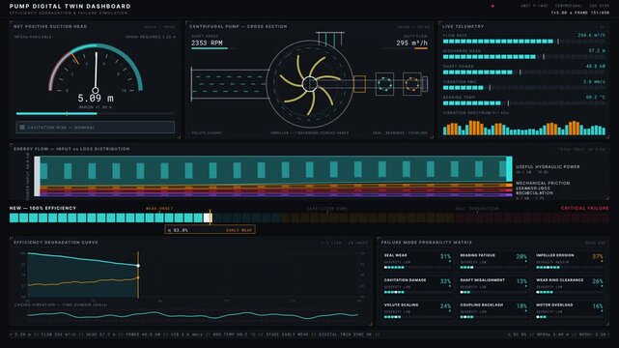Click the discharge outlet at top of volute
The width and height of the screenshot is (619, 348).
coord(330,39)
